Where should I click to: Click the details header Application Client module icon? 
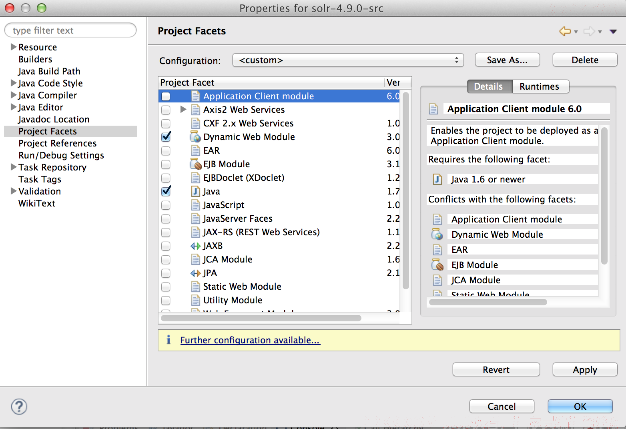click(x=433, y=109)
